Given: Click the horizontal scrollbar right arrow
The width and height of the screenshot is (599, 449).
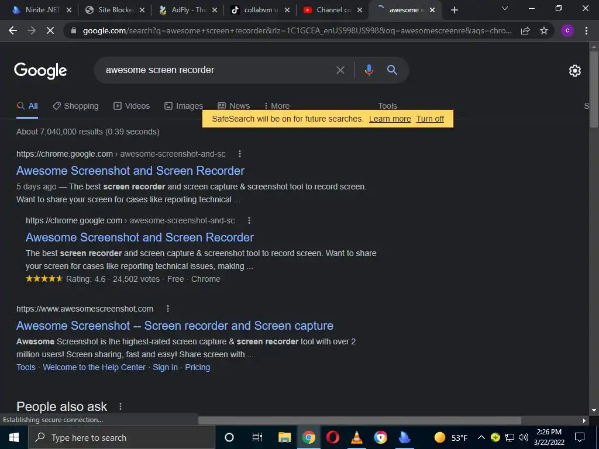Looking at the screenshot, I should pos(584,421).
